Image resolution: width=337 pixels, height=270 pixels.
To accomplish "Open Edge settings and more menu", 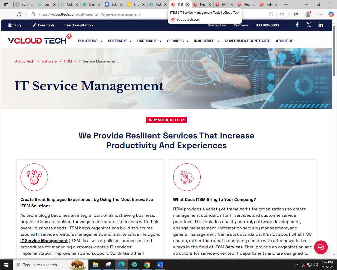I will pos(320,14).
